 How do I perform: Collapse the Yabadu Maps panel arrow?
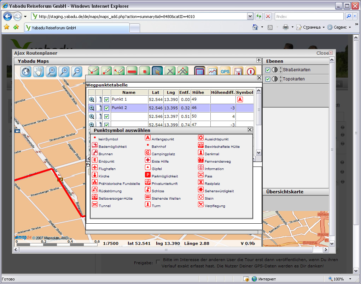(x=259, y=60)
